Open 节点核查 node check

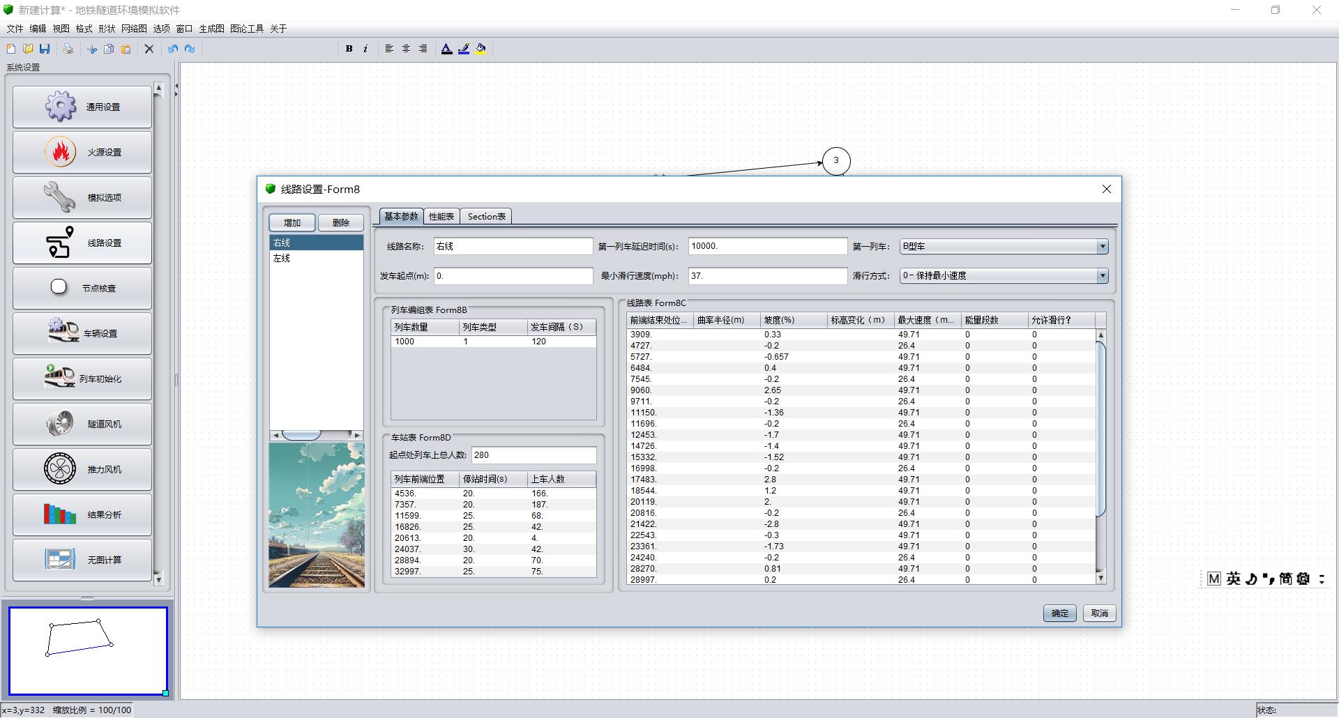(82, 288)
